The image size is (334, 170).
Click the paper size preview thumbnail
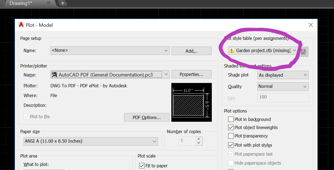tap(191, 102)
